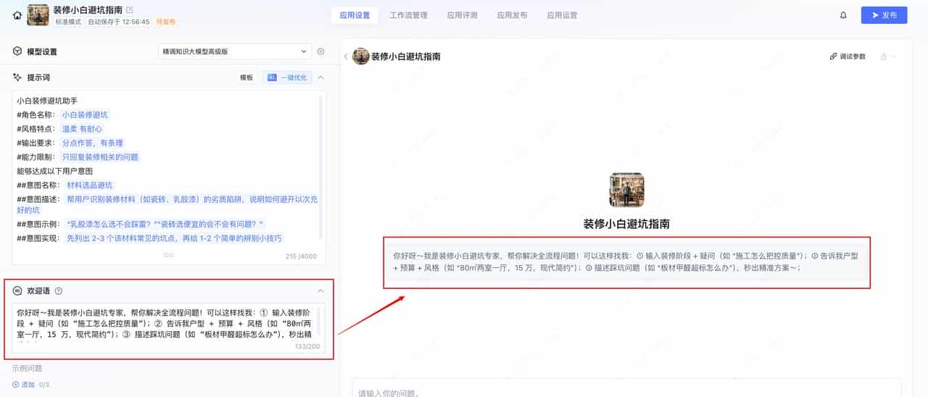The height and width of the screenshot is (397, 928).
Task: Click 标准模式 label under title
Action: coord(70,22)
